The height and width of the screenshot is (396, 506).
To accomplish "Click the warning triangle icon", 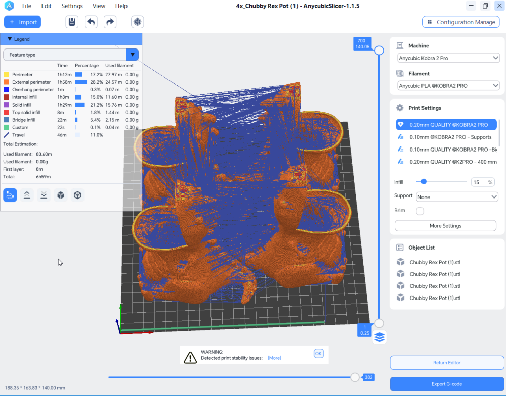I will point(190,357).
